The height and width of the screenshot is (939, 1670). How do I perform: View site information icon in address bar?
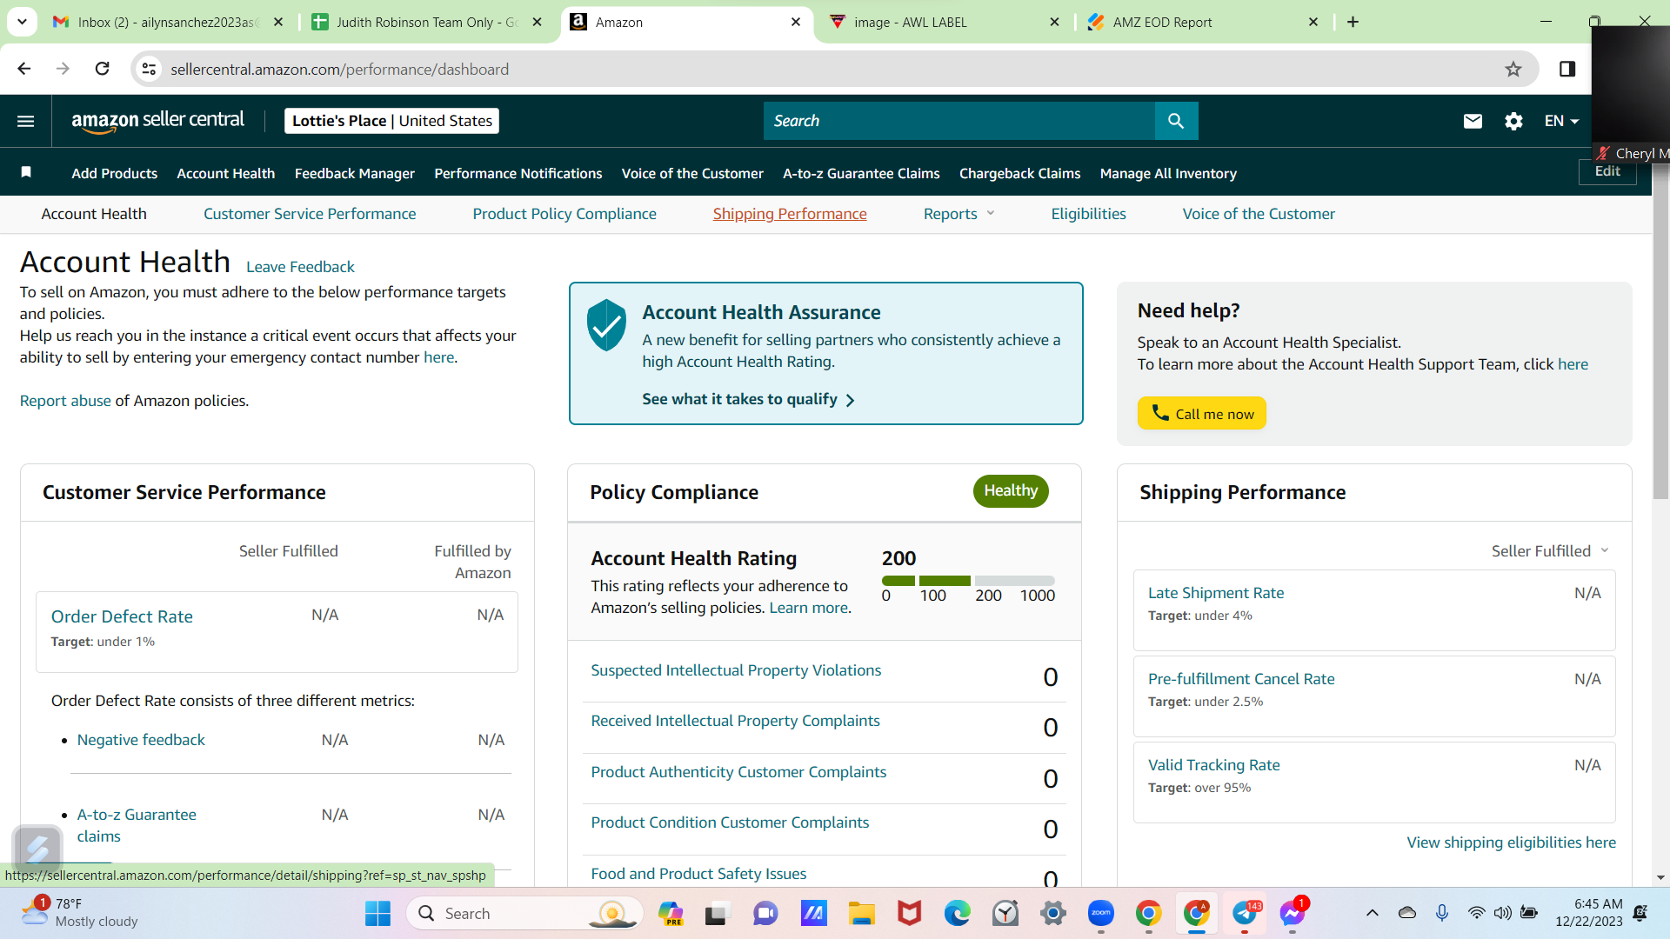[x=150, y=69]
